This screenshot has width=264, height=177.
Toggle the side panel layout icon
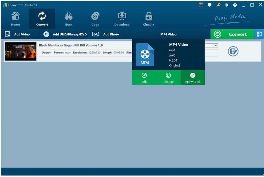259,34
